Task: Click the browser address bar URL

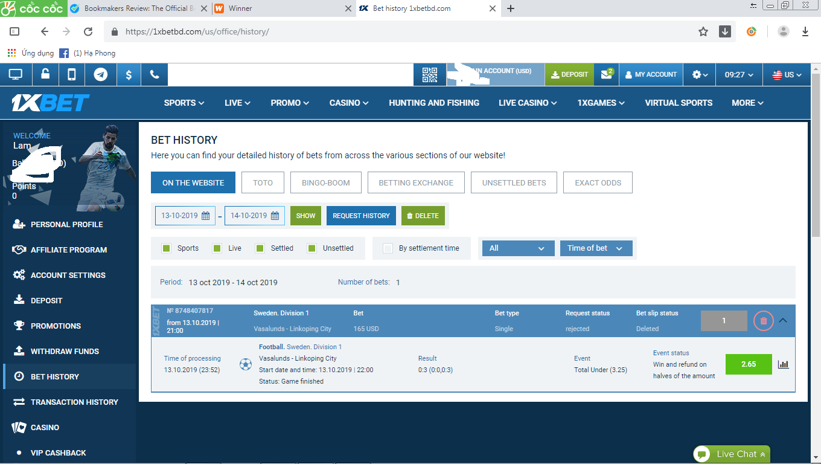Action: pyautogui.click(x=197, y=31)
